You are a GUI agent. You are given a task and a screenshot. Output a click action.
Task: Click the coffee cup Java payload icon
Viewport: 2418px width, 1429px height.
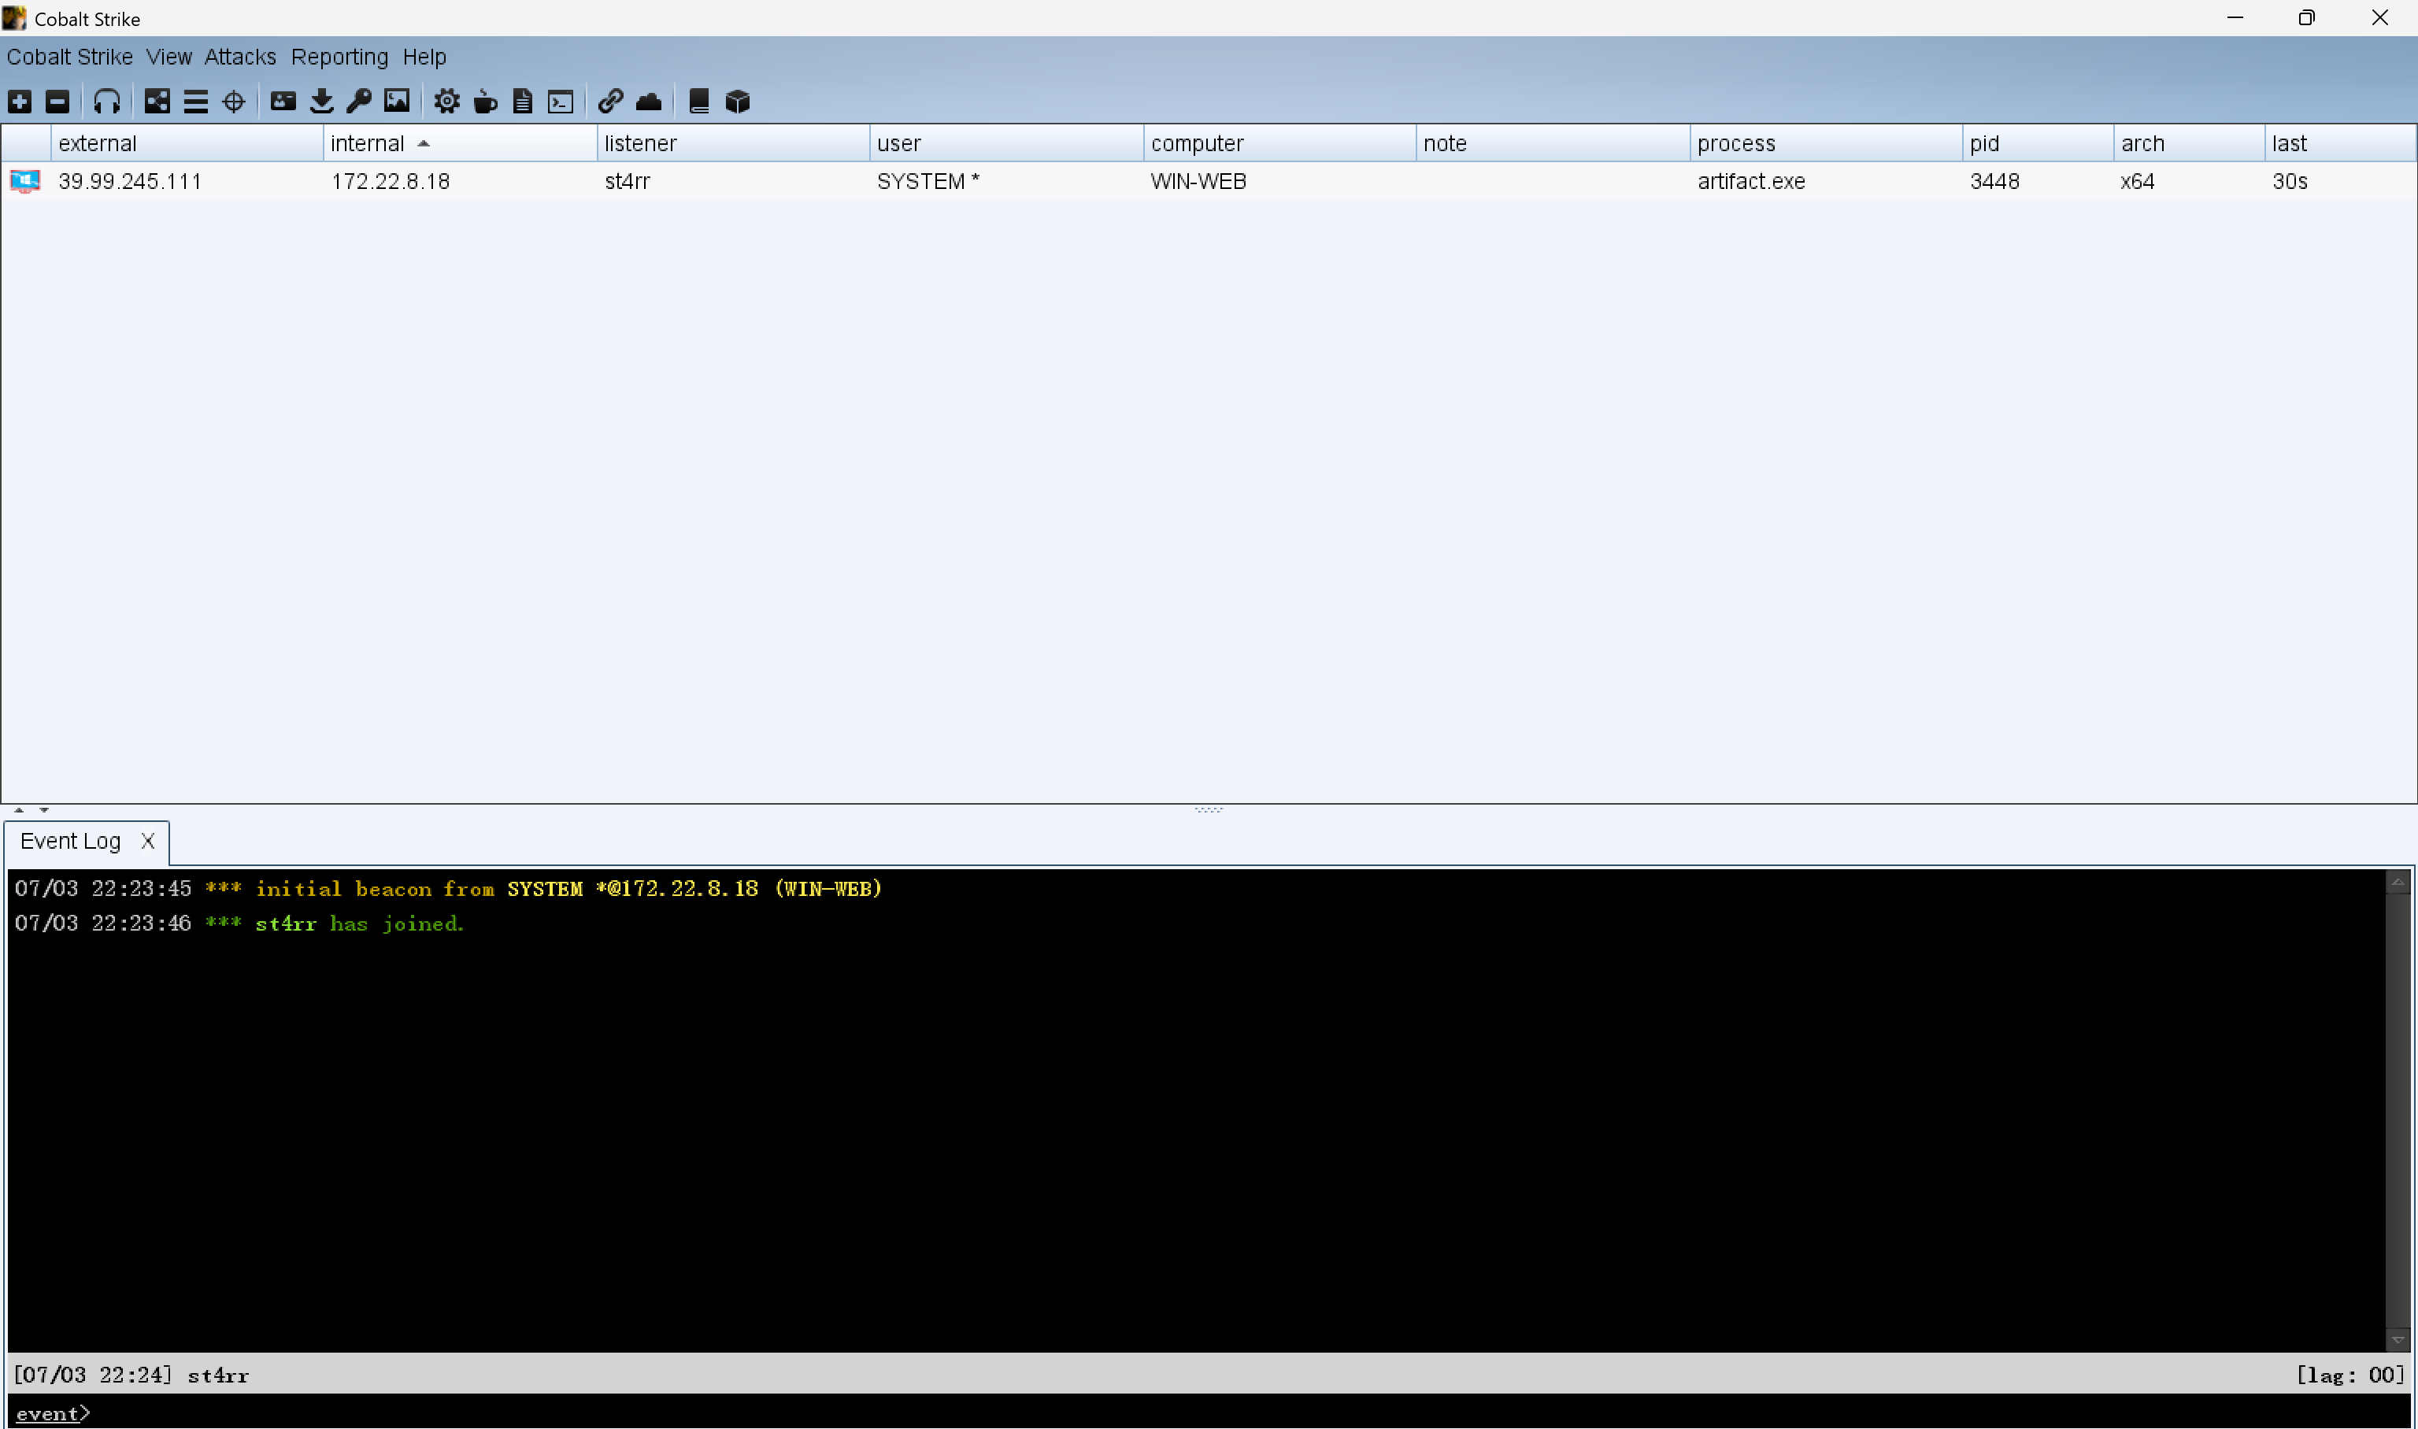485,101
